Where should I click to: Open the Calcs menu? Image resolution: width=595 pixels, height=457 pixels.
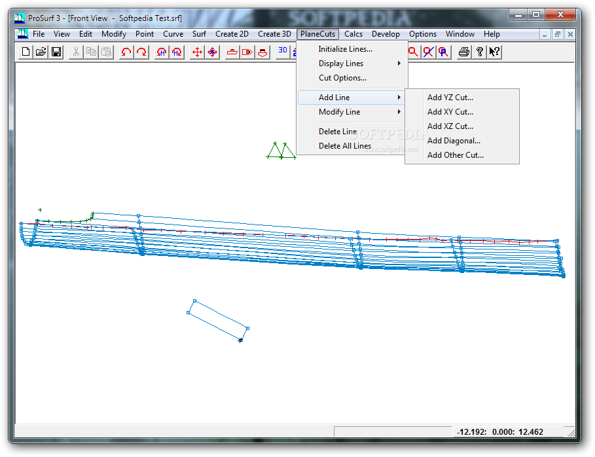[x=353, y=34]
